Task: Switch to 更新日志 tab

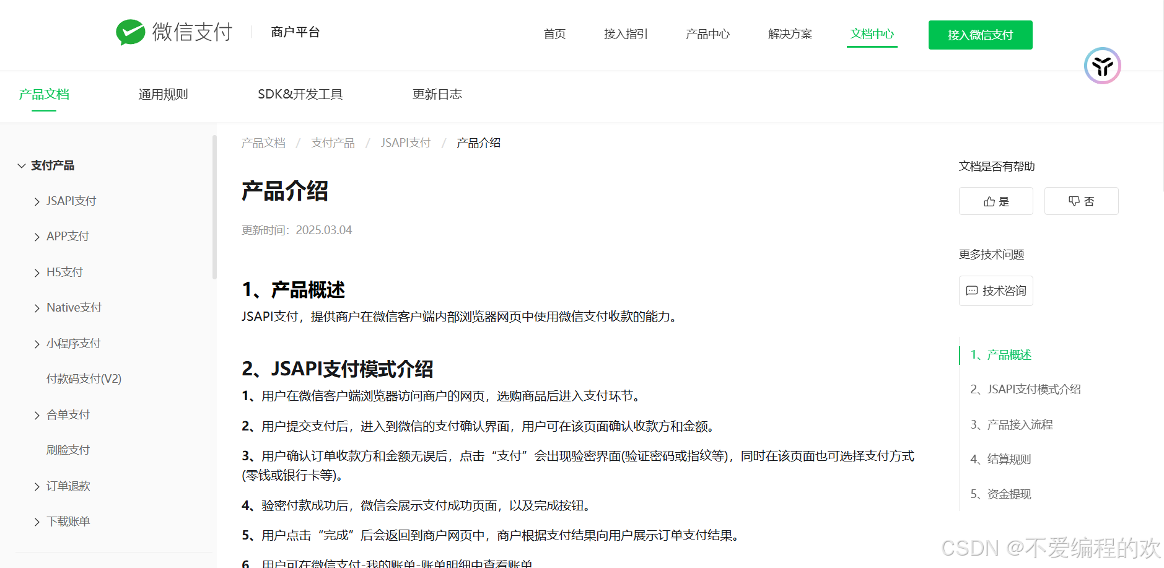Action: click(x=437, y=94)
